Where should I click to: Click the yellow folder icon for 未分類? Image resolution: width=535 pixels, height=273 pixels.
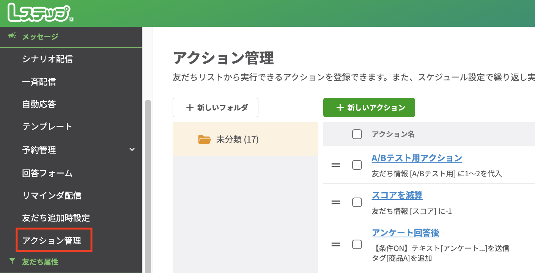(x=205, y=139)
